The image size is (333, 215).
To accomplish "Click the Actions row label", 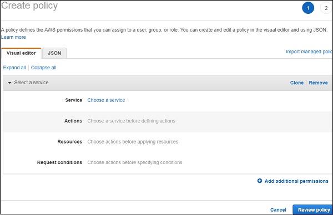I will click(73, 121).
